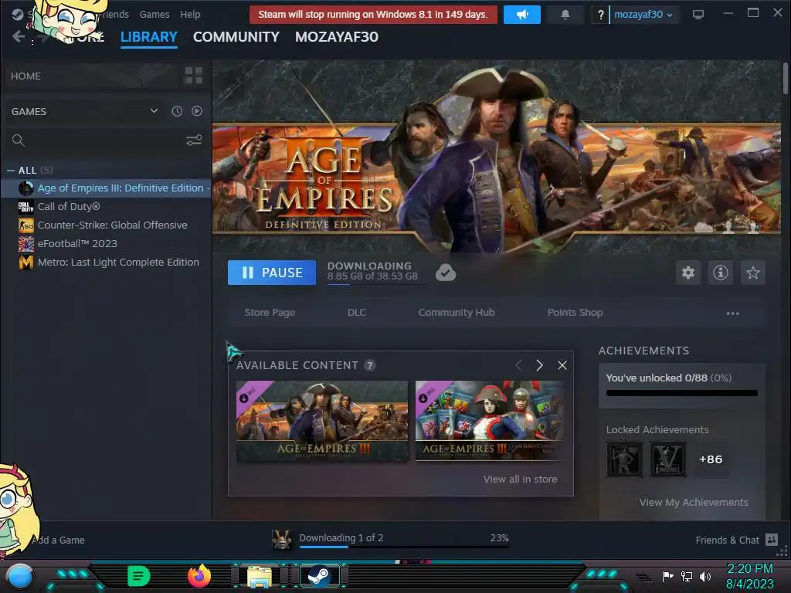The image size is (791, 593).
Task: Click View all in store
Action: tap(520, 479)
